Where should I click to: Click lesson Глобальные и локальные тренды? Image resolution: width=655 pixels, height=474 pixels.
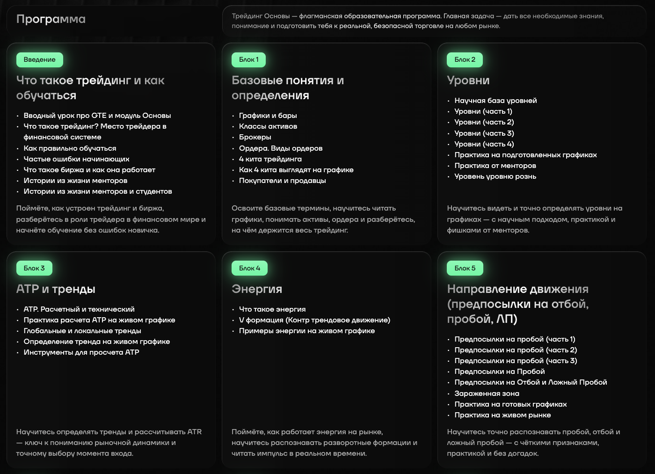coord(82,331)
